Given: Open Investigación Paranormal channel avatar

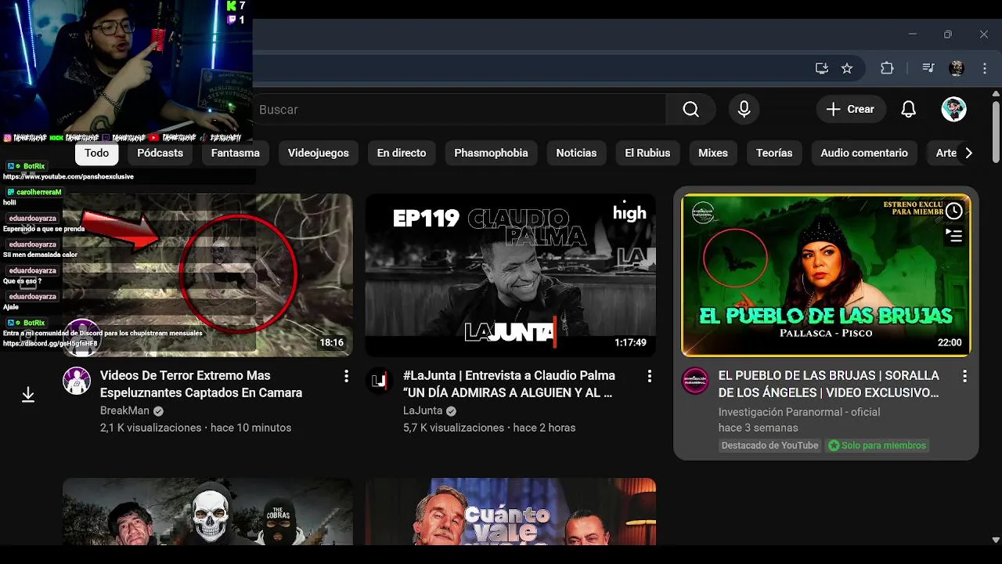Looking at the screenshot, I should coord(695,381).
